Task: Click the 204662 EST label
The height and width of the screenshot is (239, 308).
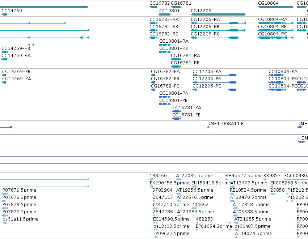Action: click(x=200, y=205)
